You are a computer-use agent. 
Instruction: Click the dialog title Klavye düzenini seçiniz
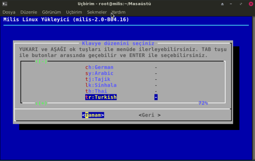click(118, 44)
